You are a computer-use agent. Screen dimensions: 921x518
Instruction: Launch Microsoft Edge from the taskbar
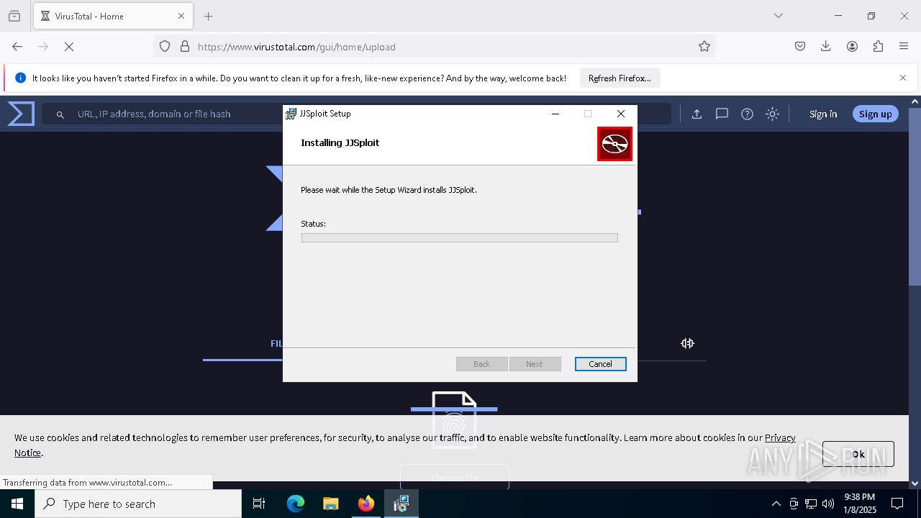pyautogui.click(x=296, y=504)
